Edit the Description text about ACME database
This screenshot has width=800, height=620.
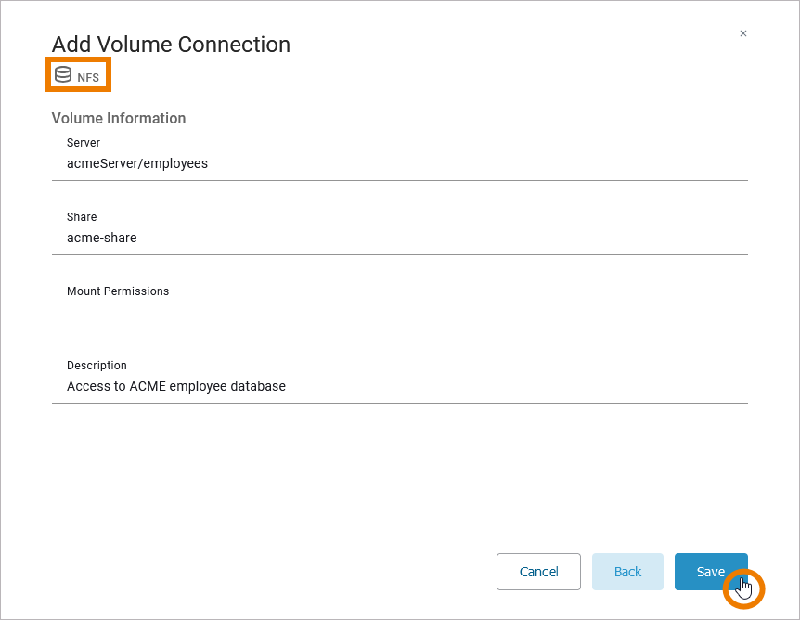[x=176, y=386]
